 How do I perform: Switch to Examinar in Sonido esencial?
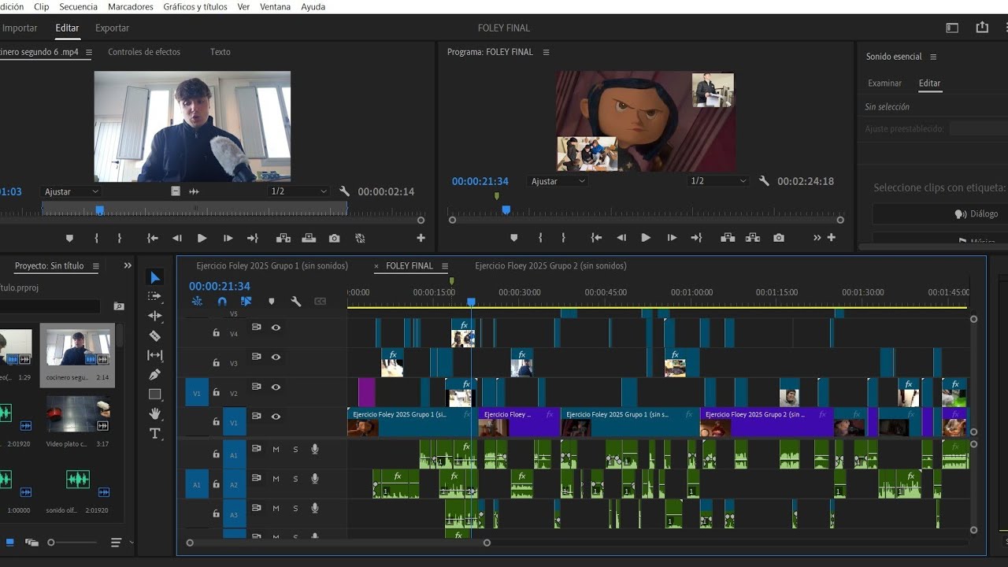pyautogui.click(x=884, y=83)
